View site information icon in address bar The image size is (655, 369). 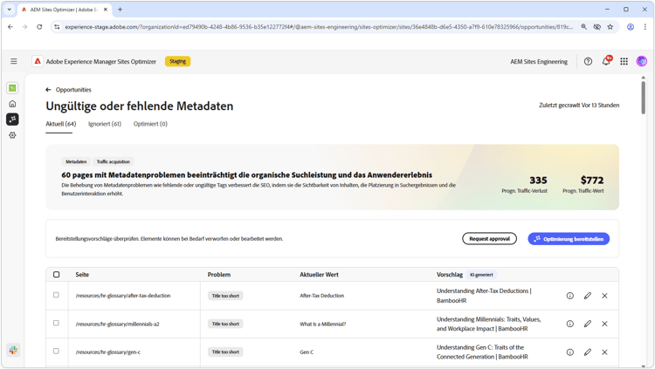click(57, 27)
